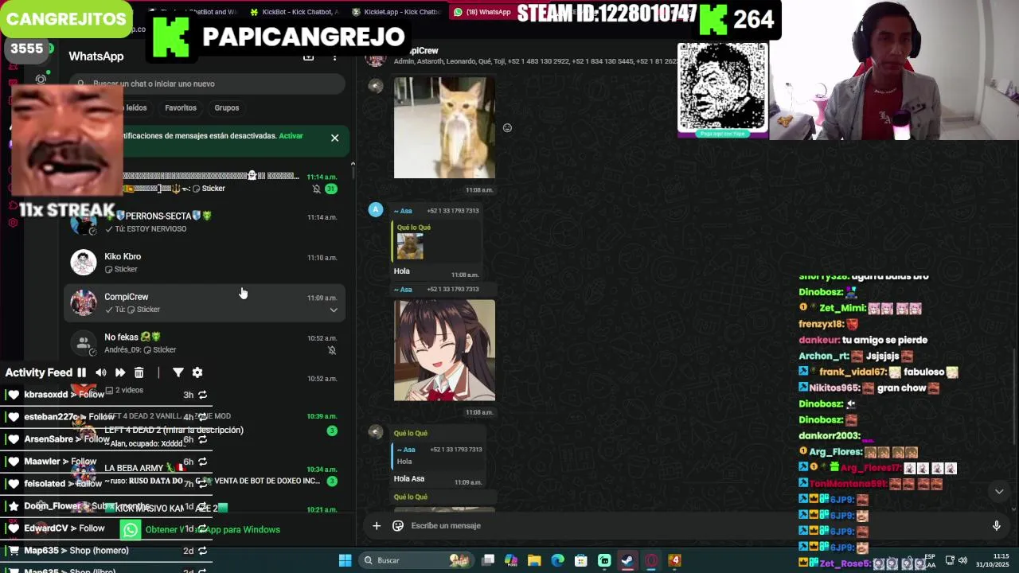The width and height of the screenshot is (1019, 573).
Task: Replay the Map635 Shop (homero) alert
Action: (202, 551)
